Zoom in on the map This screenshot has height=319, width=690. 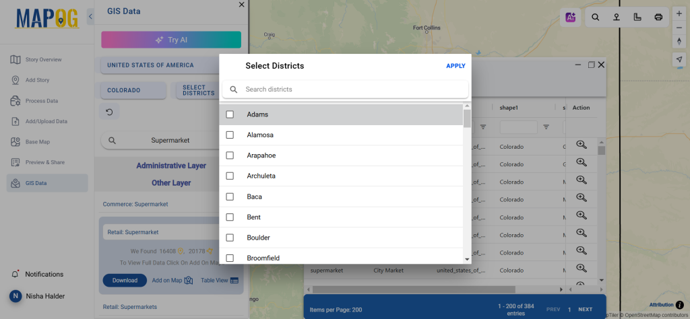[679, 13]
